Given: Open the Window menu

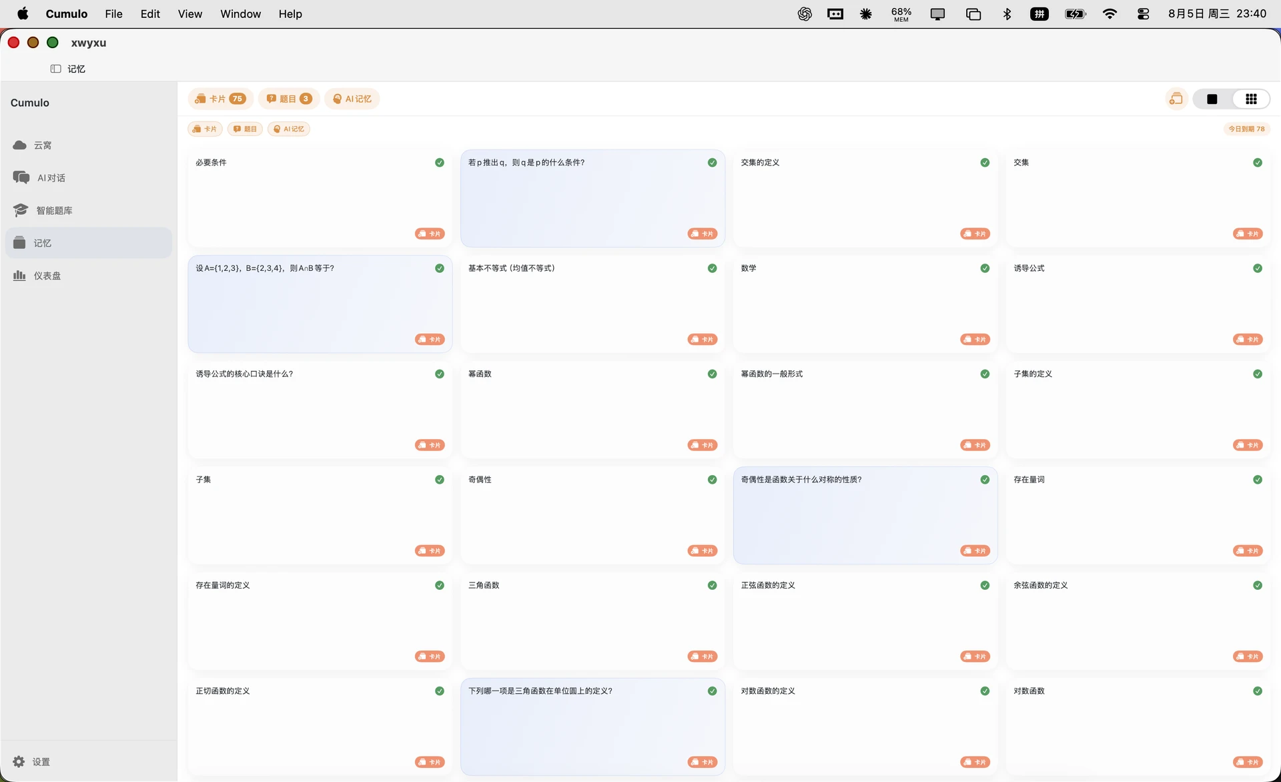Looking at the screenshot, I should click(x=240, y=13).
